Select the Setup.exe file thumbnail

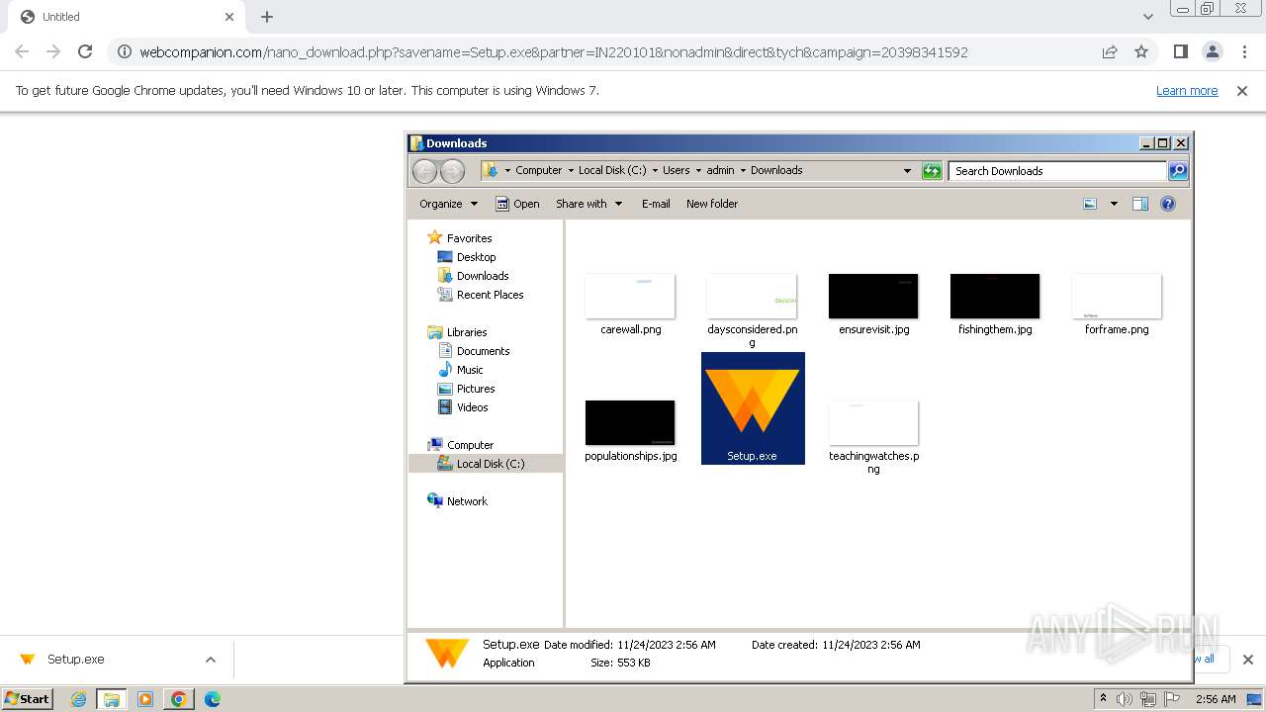coord(753,407)
